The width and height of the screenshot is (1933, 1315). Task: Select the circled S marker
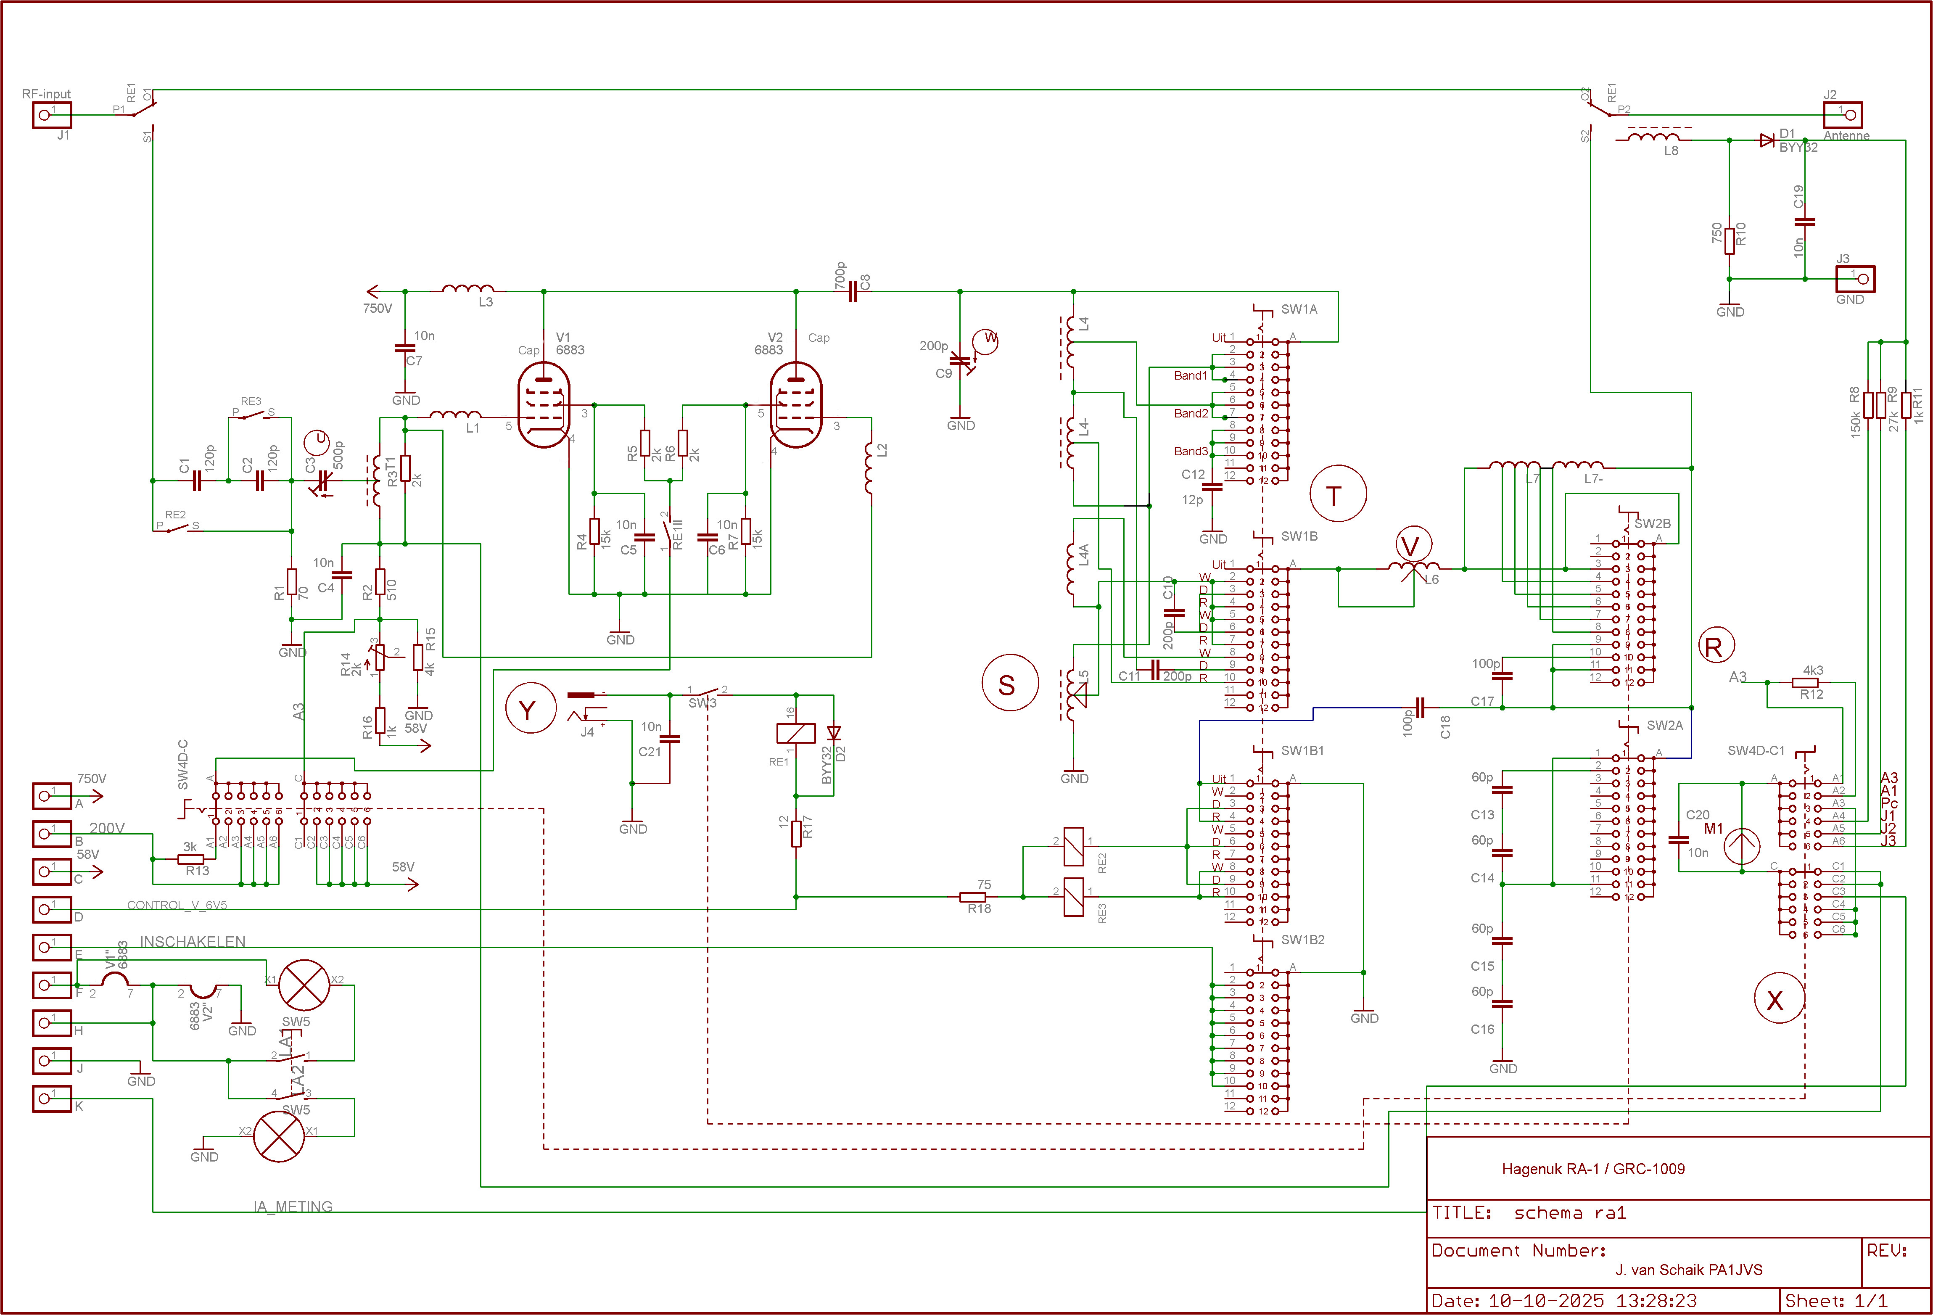pyautogui.click(x=1010, y=684)
